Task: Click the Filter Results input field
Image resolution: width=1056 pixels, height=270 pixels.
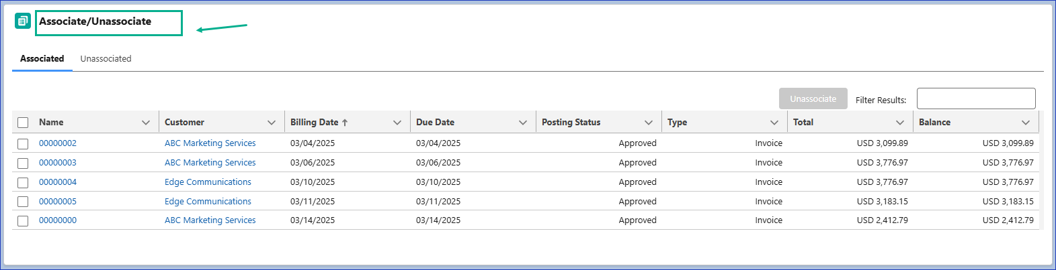Action: point(975,98)
